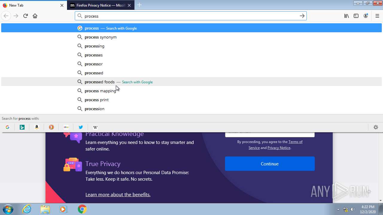Show the sidebars panel
The height and width of the screenshot is (215, 383).
(x=356, y=16)
